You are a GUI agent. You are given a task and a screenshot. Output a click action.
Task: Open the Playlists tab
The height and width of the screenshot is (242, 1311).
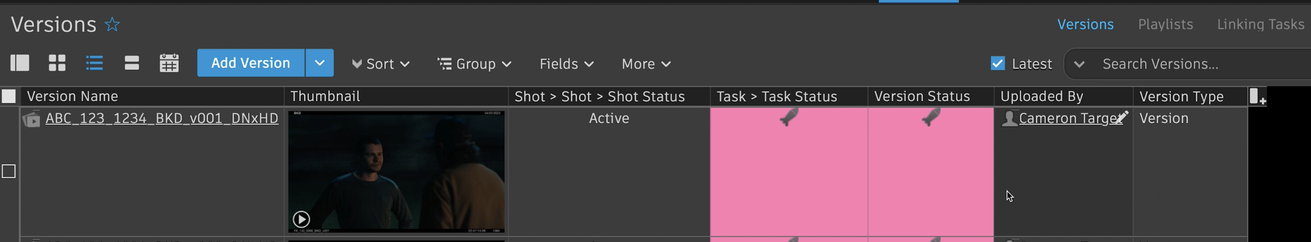pos(1165,24)
